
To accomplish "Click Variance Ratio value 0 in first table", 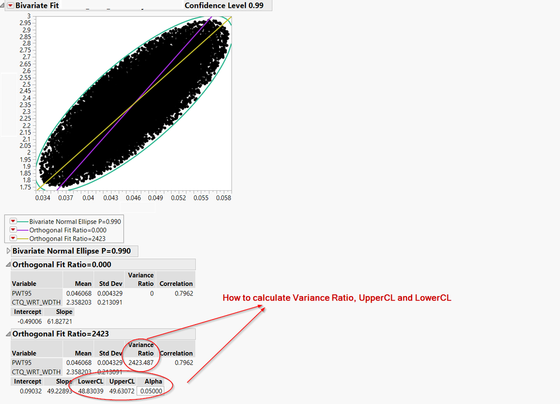I will (152, 293).
